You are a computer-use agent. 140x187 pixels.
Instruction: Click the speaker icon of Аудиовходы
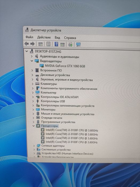tap(37, 56)
